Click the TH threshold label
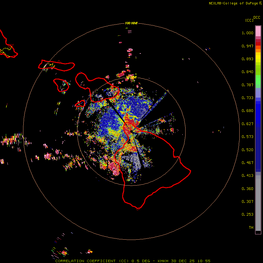The image size is (263, 263). (x=251, y=228)
